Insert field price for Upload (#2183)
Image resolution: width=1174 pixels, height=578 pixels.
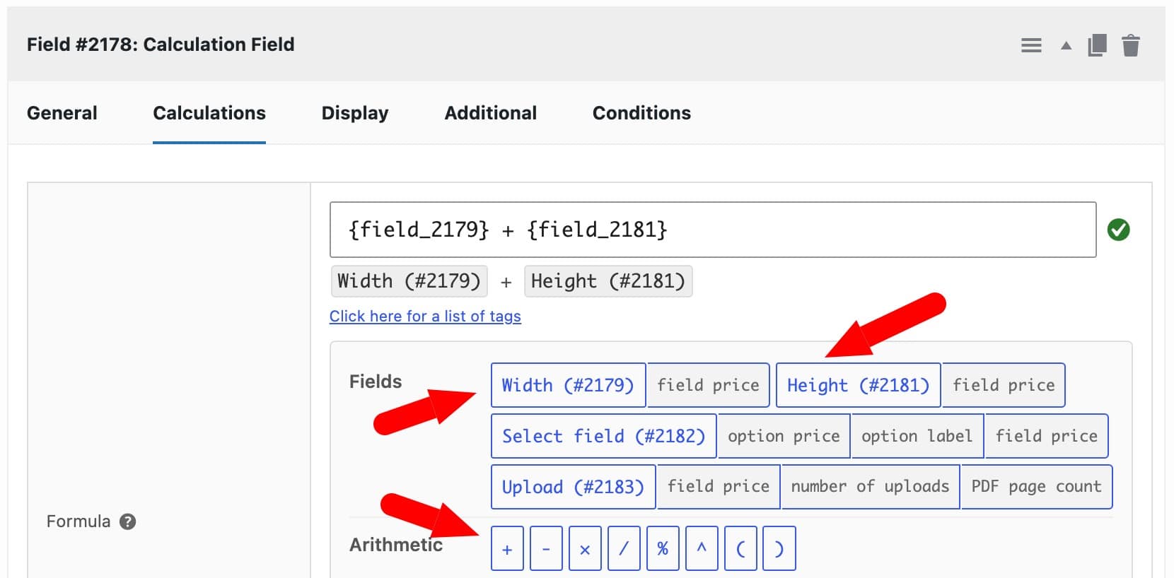(719, 487)
